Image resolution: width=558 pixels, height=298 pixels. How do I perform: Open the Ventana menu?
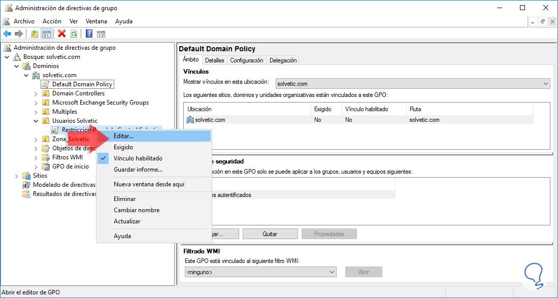coord(96,21)
